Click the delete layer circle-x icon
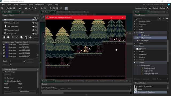This screenshot has height=96, width=171. click(x=30, y=37)
